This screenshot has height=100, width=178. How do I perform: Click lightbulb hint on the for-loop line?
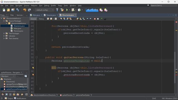coord(33,68)
